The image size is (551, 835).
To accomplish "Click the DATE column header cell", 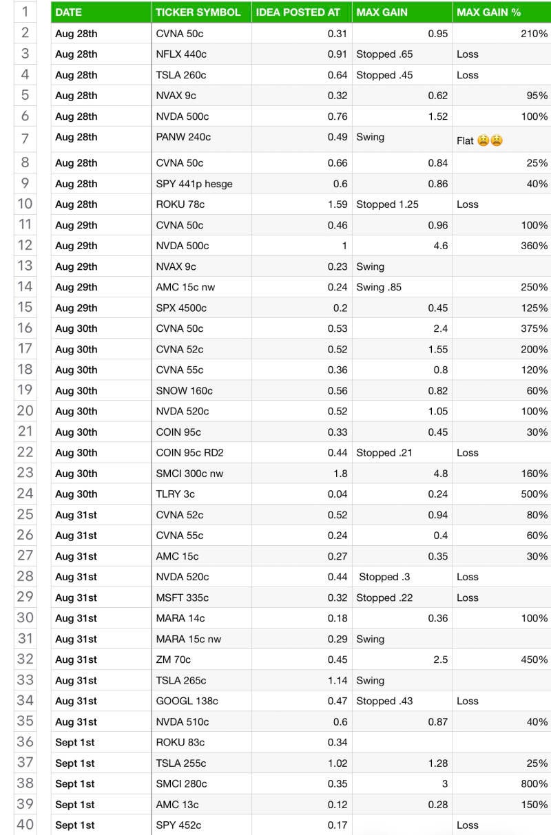I will [101, 12].
